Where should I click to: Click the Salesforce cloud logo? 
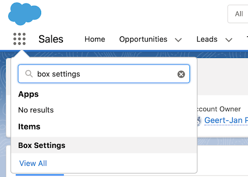pyautogui.click(x=25, y=14)
